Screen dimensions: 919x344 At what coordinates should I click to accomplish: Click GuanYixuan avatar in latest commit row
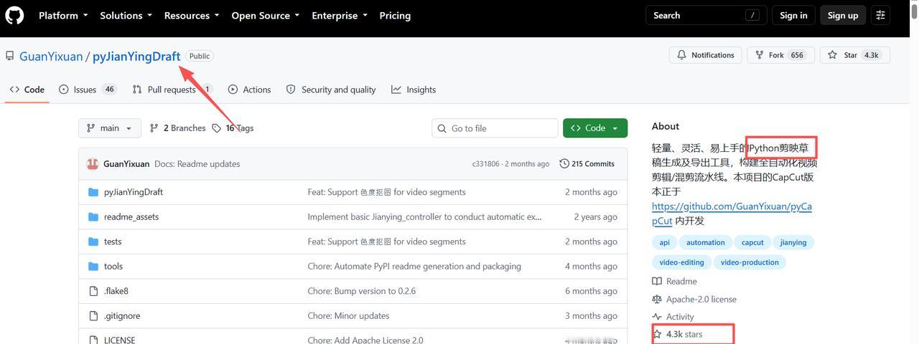click(93, 163)
